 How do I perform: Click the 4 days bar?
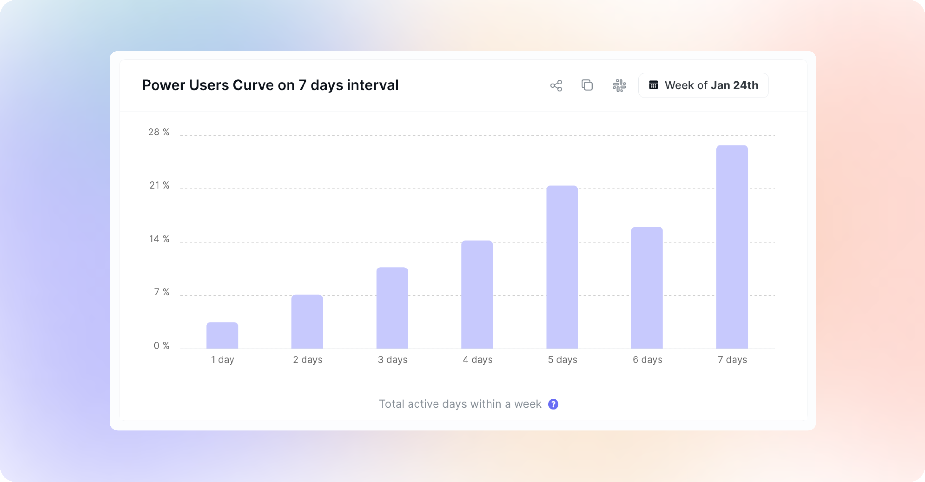click(x=477, y=295)
